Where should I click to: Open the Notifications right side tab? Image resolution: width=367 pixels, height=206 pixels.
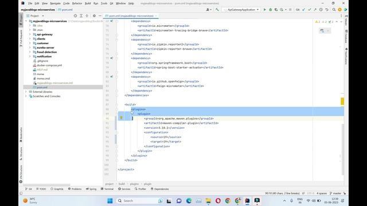(x=346, y=56)
